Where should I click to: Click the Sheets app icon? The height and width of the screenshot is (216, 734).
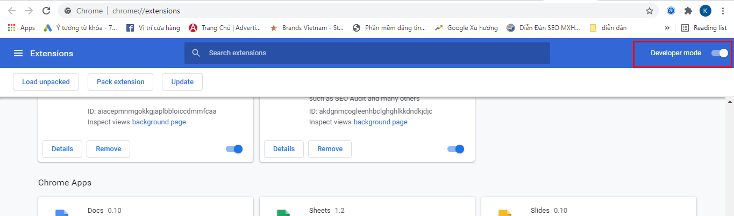click(x=283, y=213)
